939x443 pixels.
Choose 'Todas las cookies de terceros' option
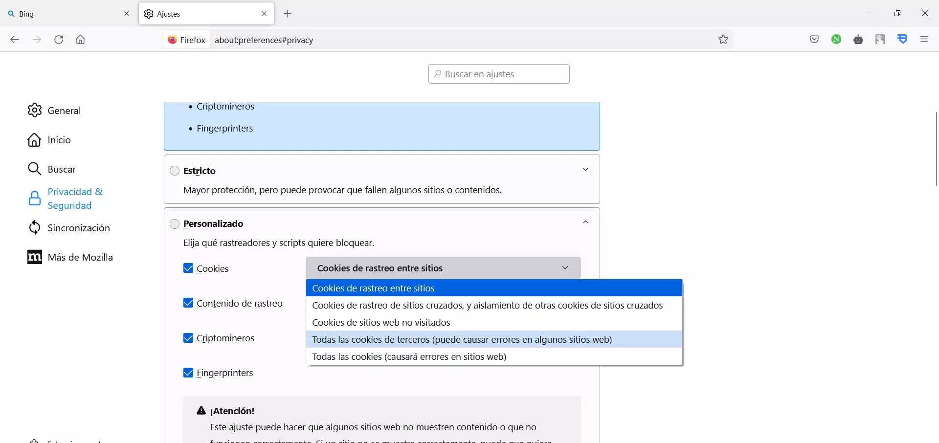coord(462,339)
